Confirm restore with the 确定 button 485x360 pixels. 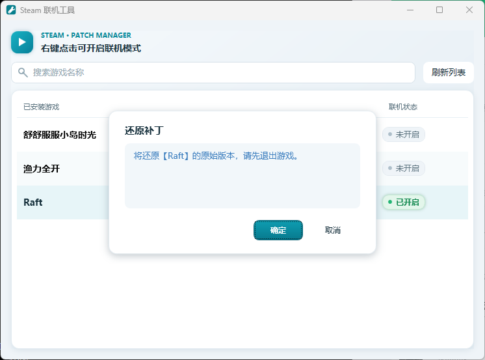[x=278, y=230]
